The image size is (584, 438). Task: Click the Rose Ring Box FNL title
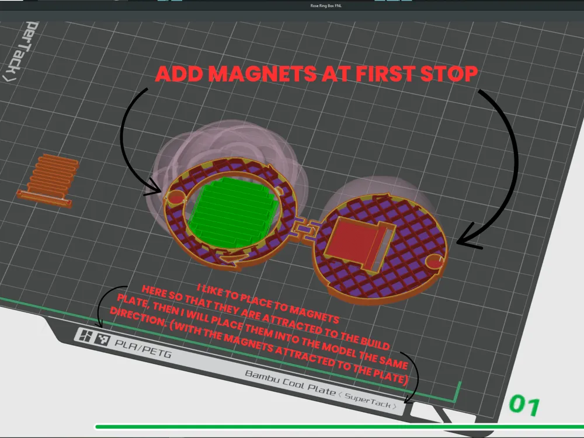(325, 5)
